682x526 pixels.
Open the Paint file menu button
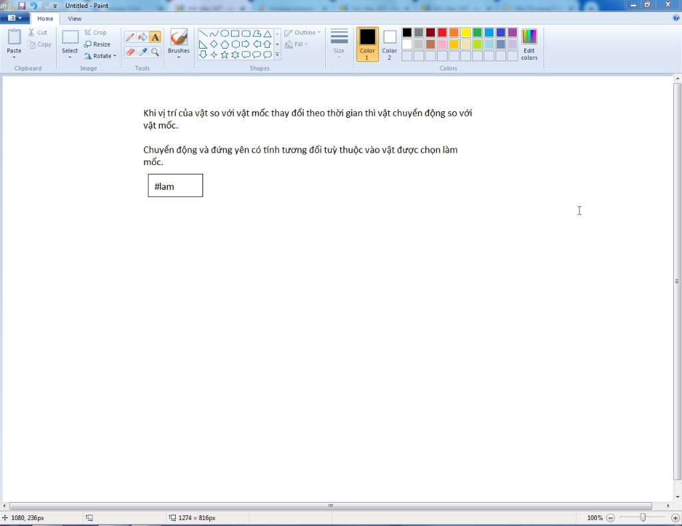pyautogui.click(x=15, y=18)
